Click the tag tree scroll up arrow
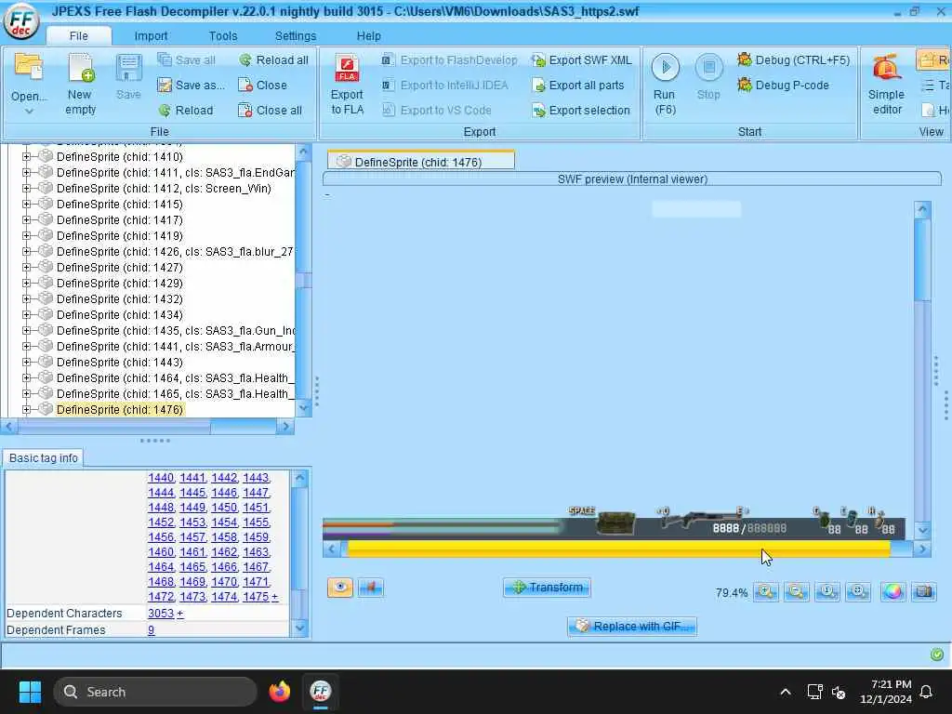Screen dimensions: 952x714 click(304, 152)
